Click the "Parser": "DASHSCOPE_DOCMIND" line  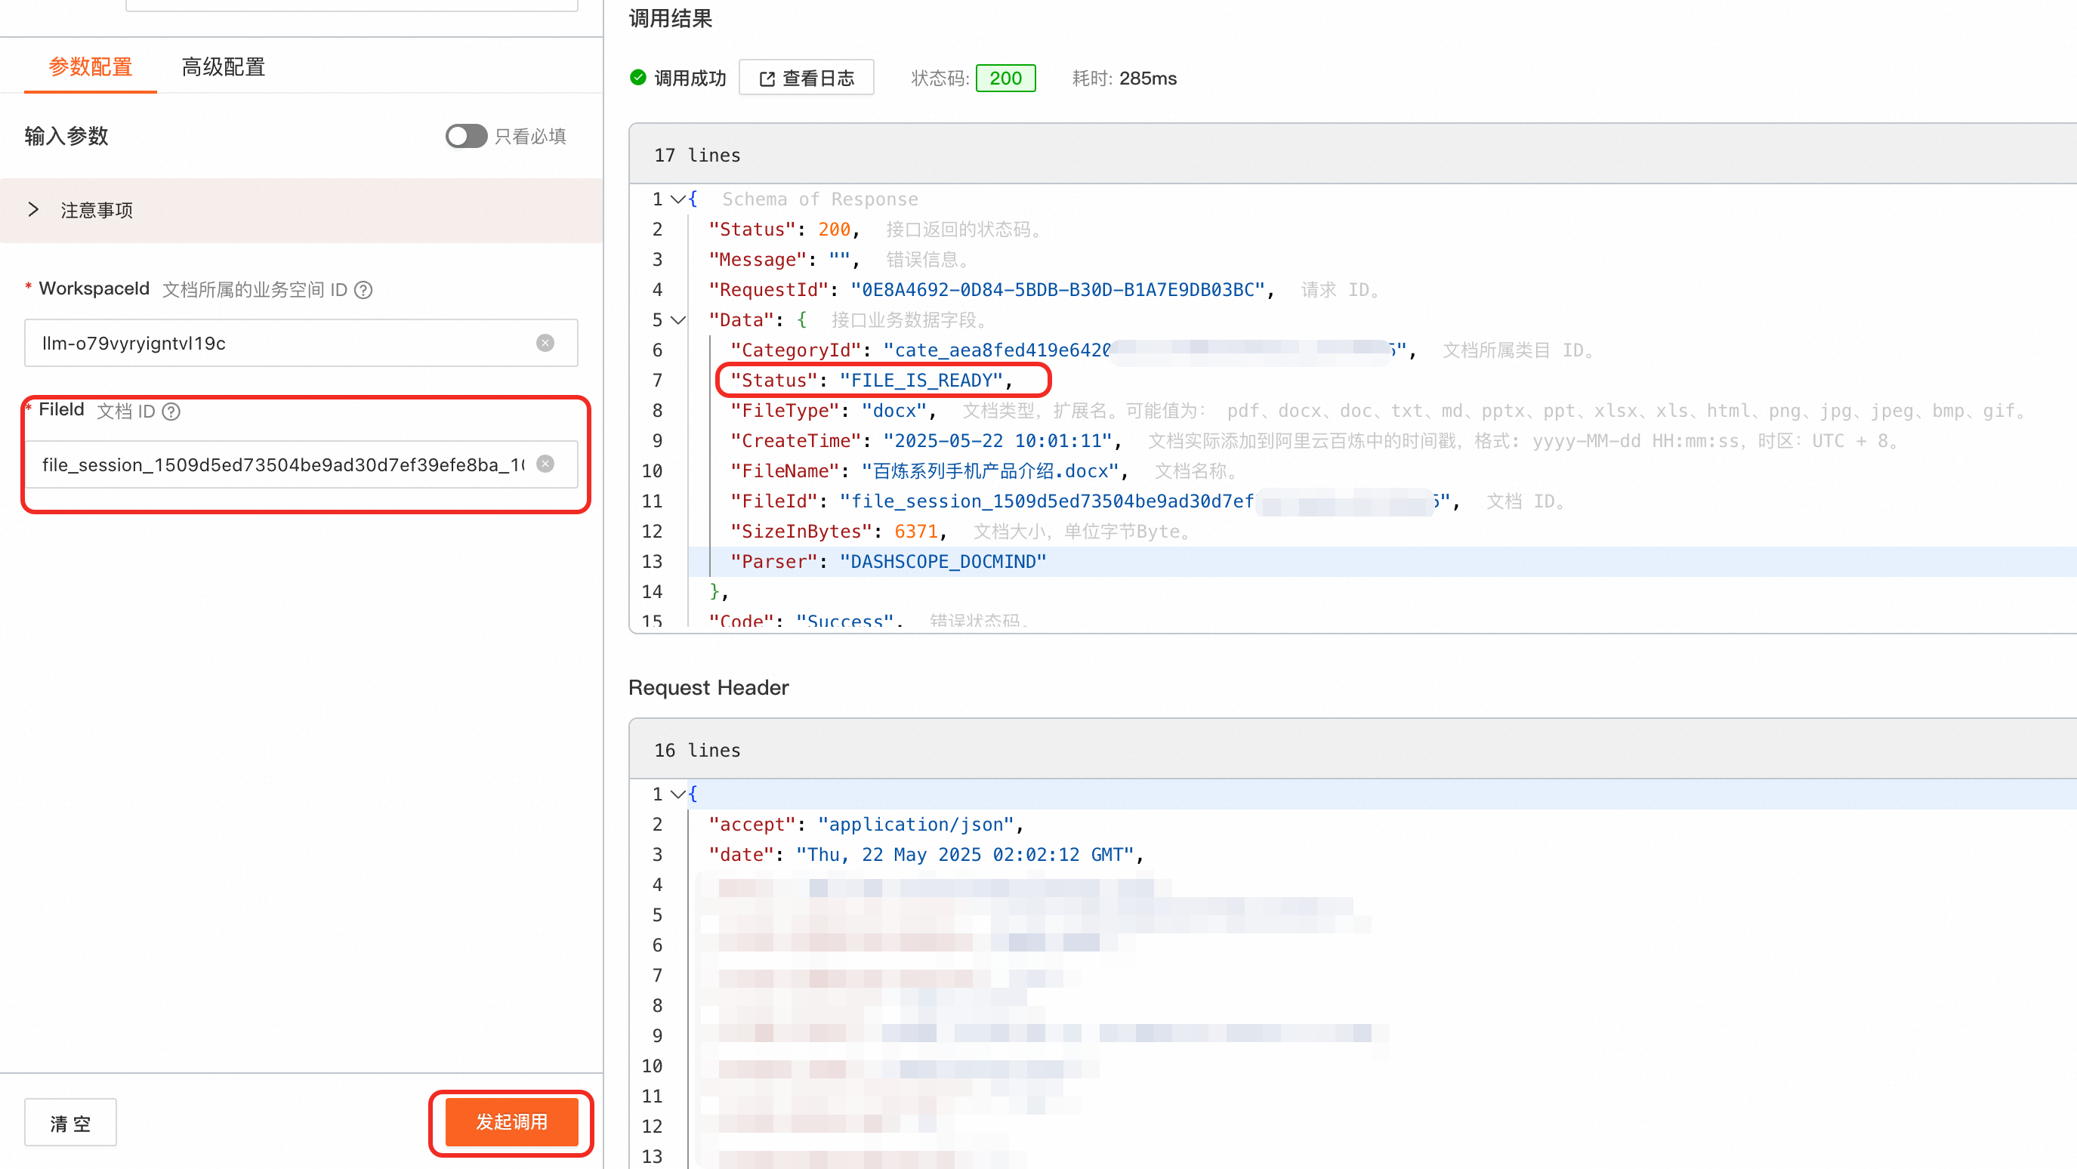[x=888, y=562]
